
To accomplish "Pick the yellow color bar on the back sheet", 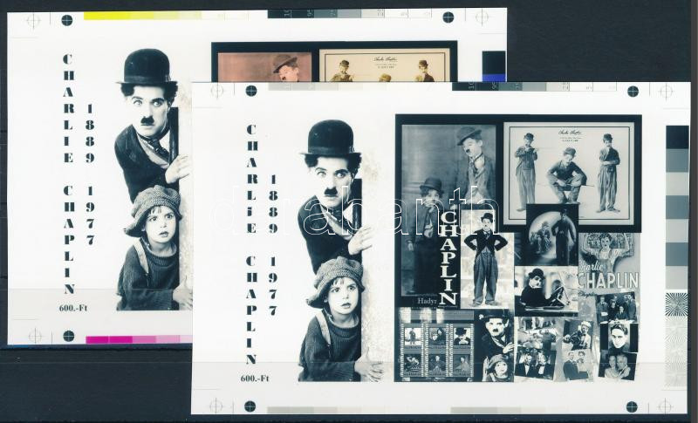I will (142, 16).
